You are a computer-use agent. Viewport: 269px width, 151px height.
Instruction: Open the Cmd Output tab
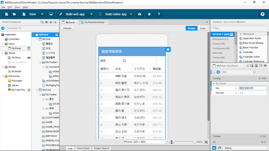pyautogui.click(x=83, y=148)
